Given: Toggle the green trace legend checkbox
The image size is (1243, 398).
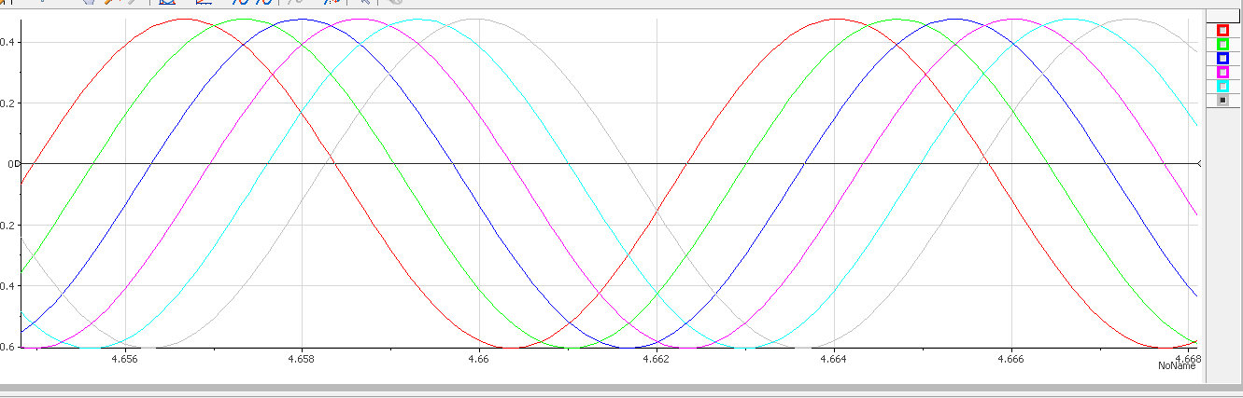Looking at the screenshot, I should [x=1222, y=45].
